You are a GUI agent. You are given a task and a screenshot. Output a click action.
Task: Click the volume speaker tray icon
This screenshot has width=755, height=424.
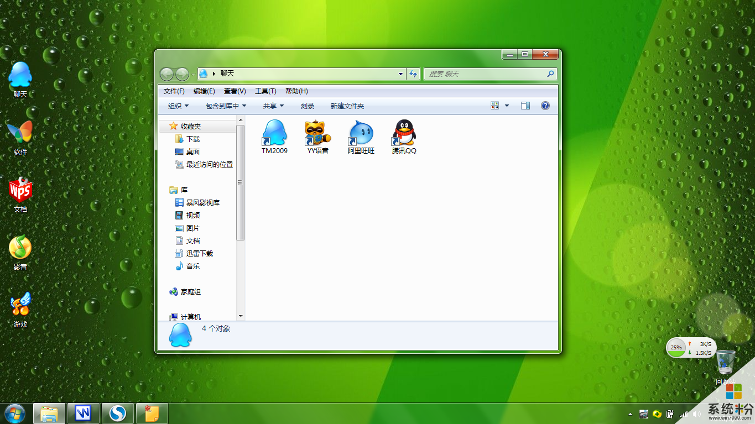pyautogui.click(x=696, y=413)
